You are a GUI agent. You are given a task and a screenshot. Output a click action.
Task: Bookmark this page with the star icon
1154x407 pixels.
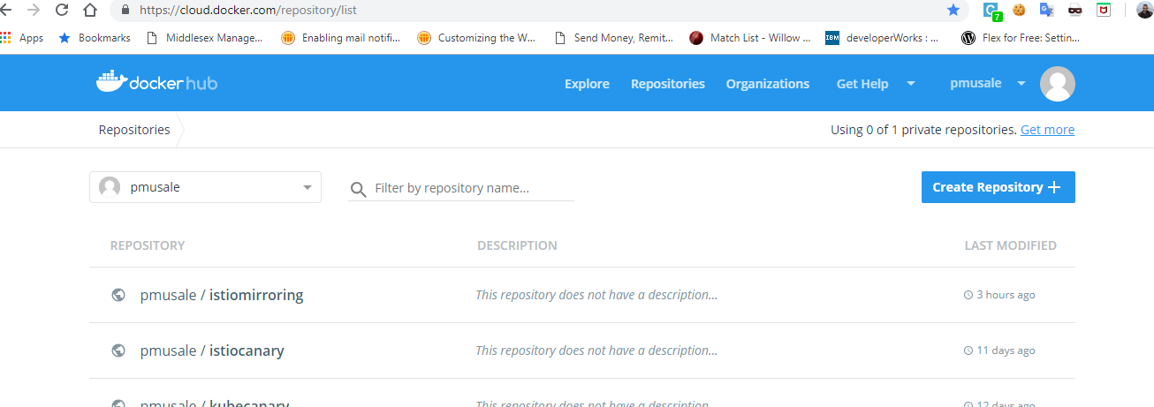pyautogui.click(x=953, y=10)
